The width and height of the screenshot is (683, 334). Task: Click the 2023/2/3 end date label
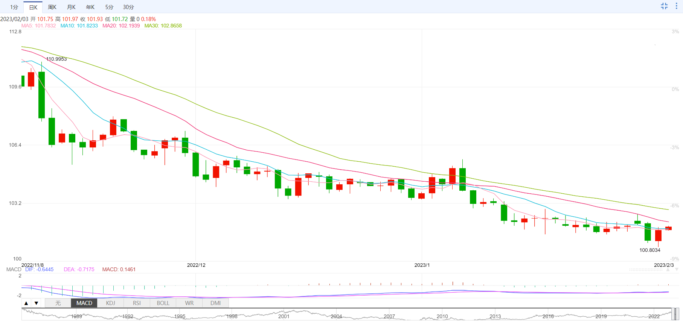click(x=664, y=265)
